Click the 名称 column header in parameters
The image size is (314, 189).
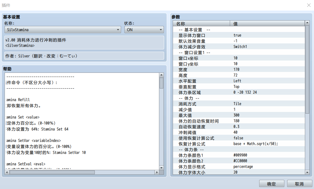coord(202,24)
